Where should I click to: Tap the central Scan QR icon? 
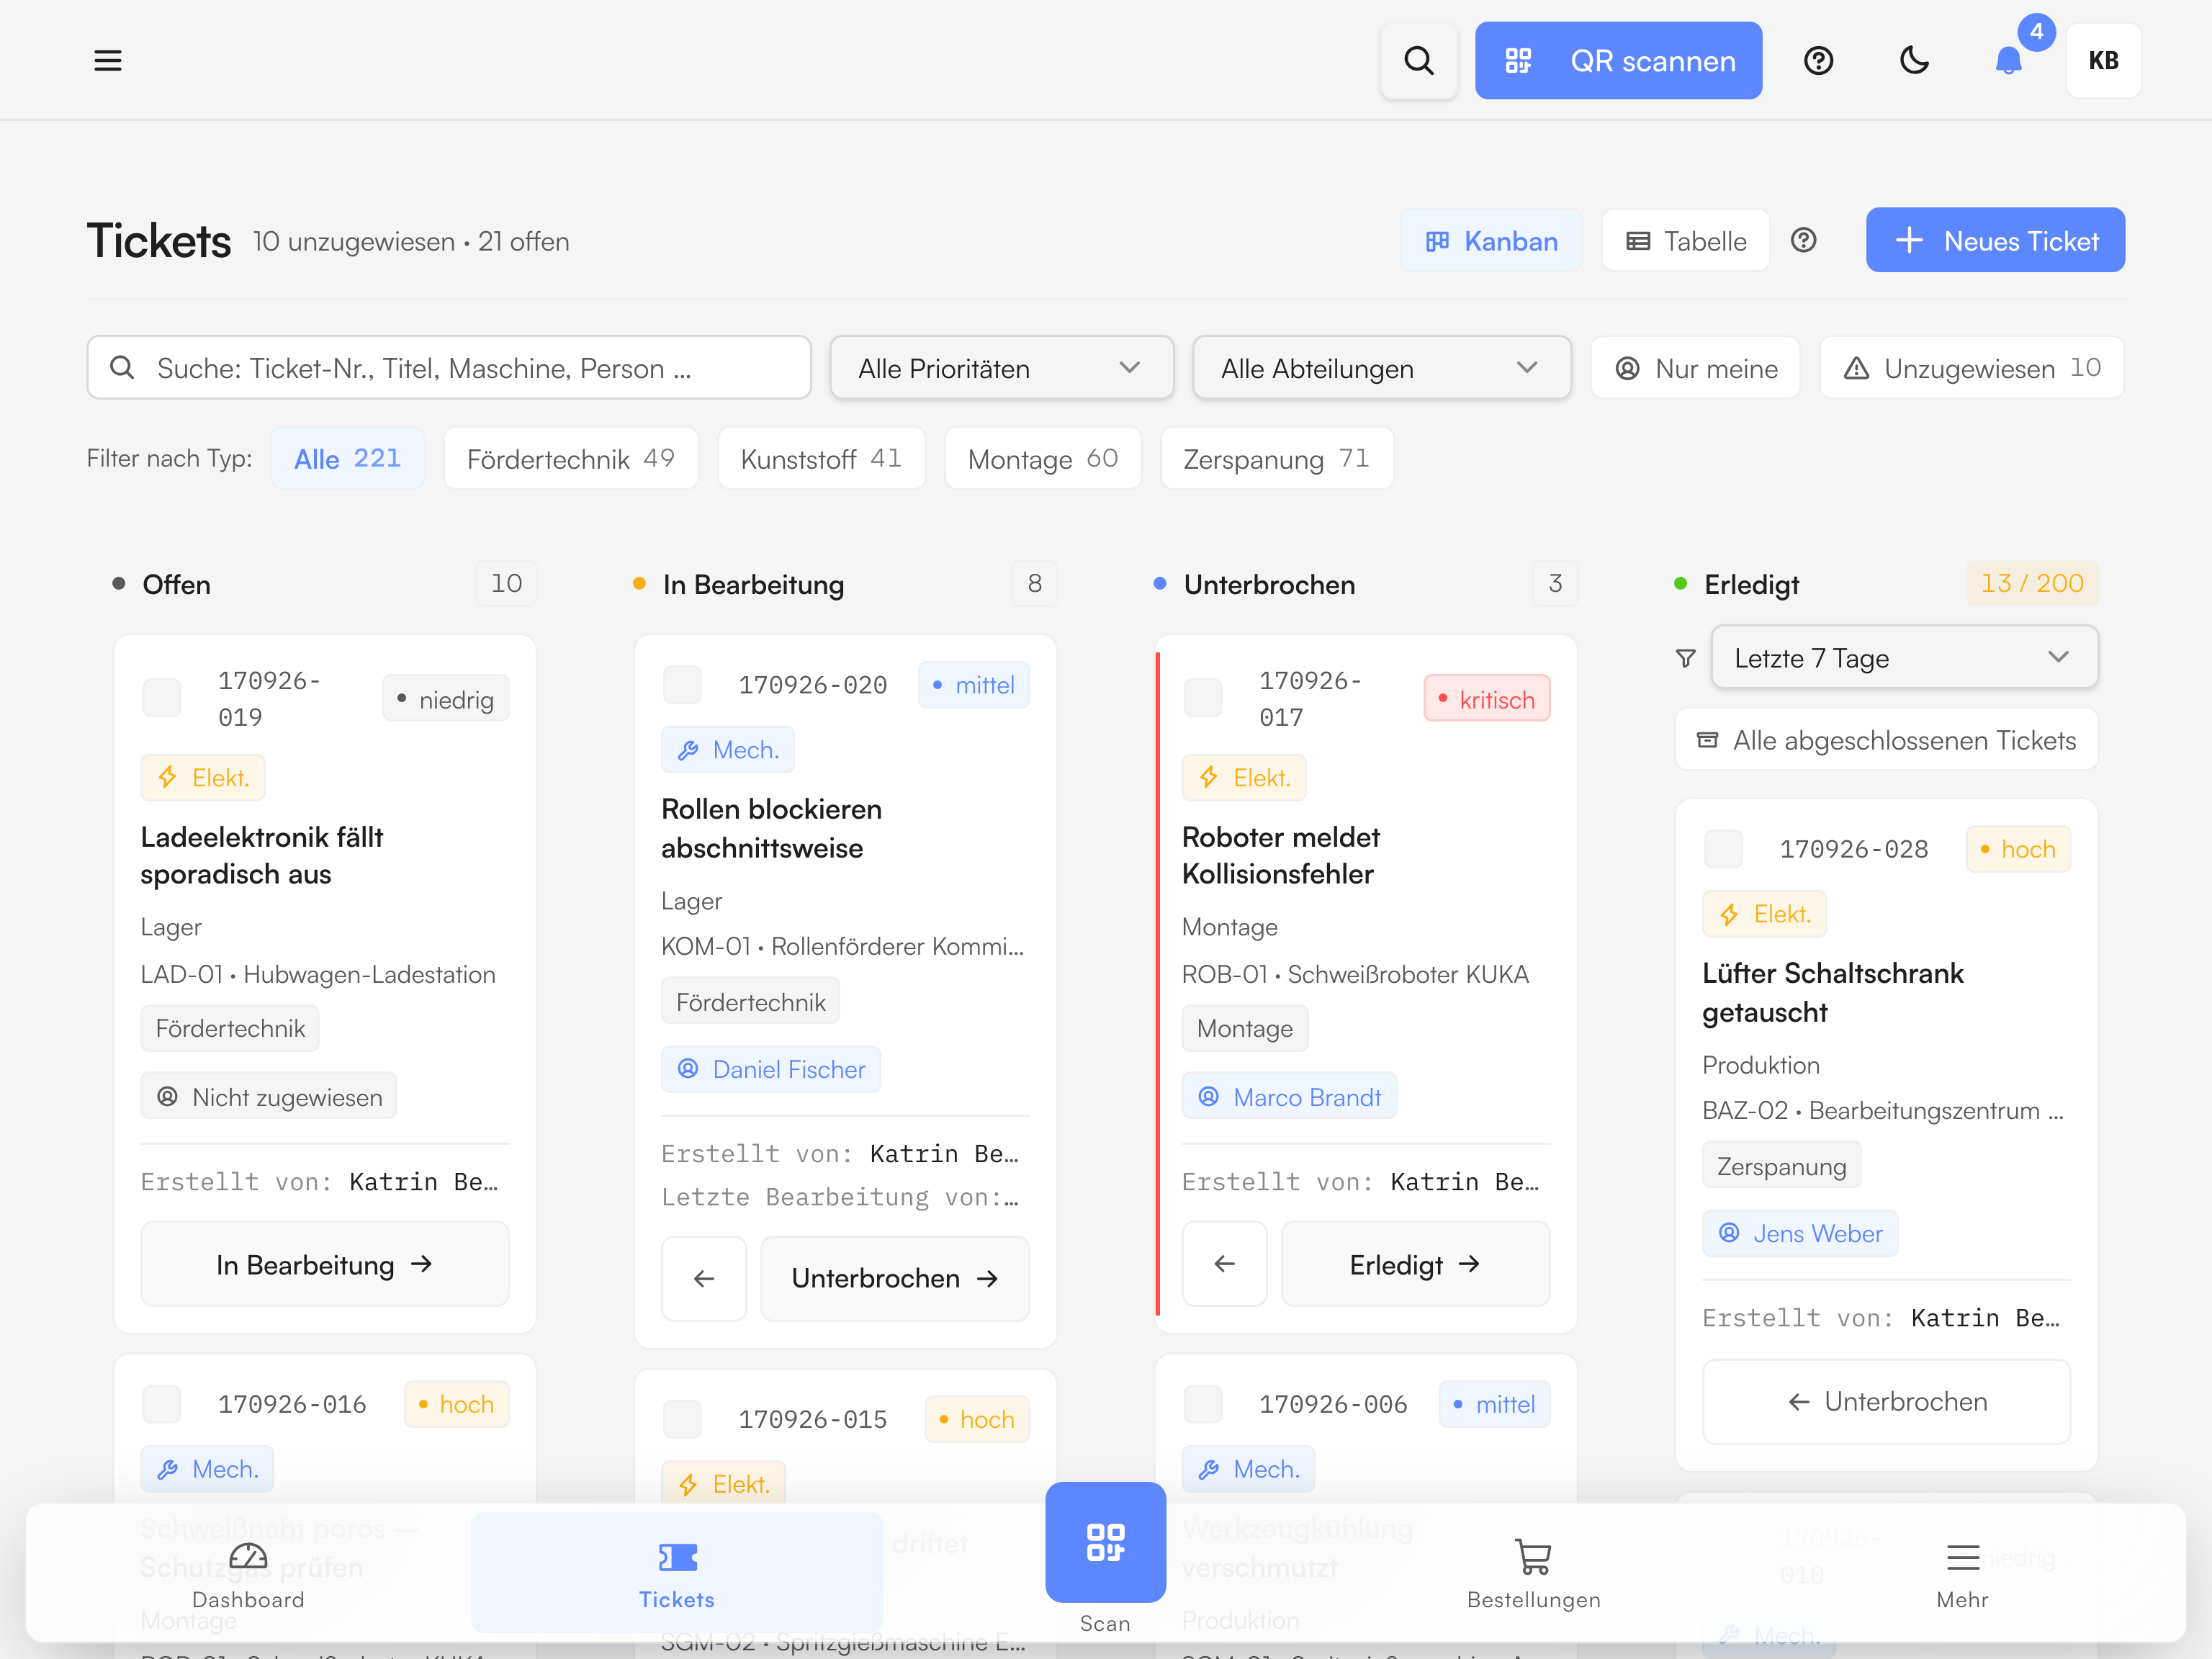click(1105, 1543)
